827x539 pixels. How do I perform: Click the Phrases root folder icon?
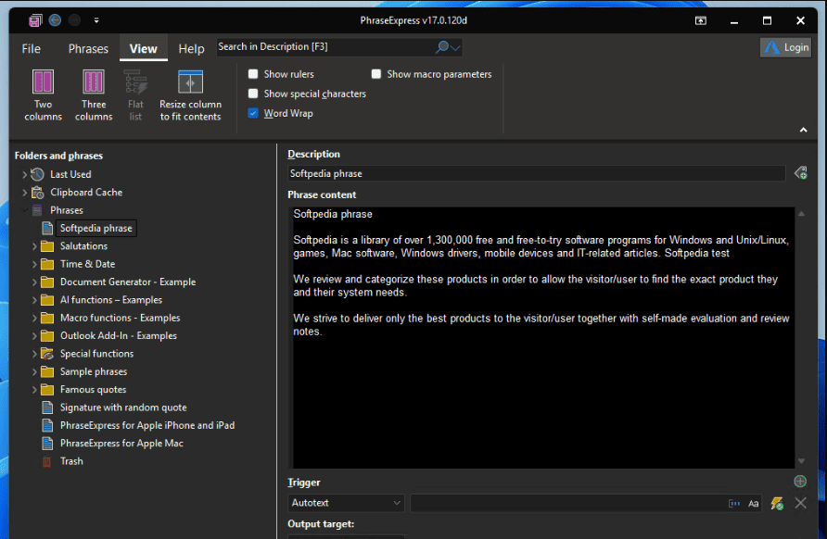click(37, 210)
